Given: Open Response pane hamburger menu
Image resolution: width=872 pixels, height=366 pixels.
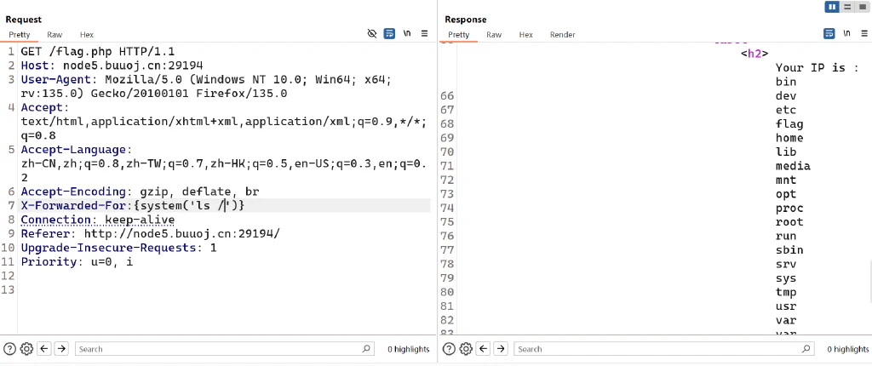Looking at the screenshot, I should (x=863, y=34).
